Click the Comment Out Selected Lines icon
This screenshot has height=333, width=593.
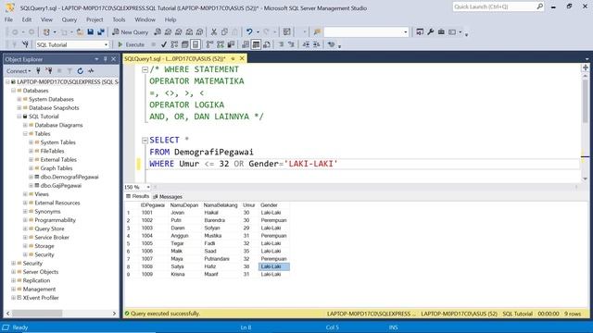[282, 44]
